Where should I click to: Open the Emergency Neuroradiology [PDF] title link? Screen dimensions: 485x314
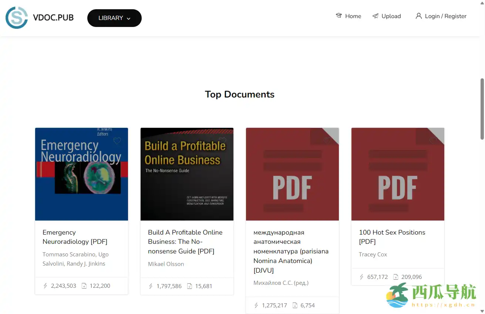pos(75,237)
